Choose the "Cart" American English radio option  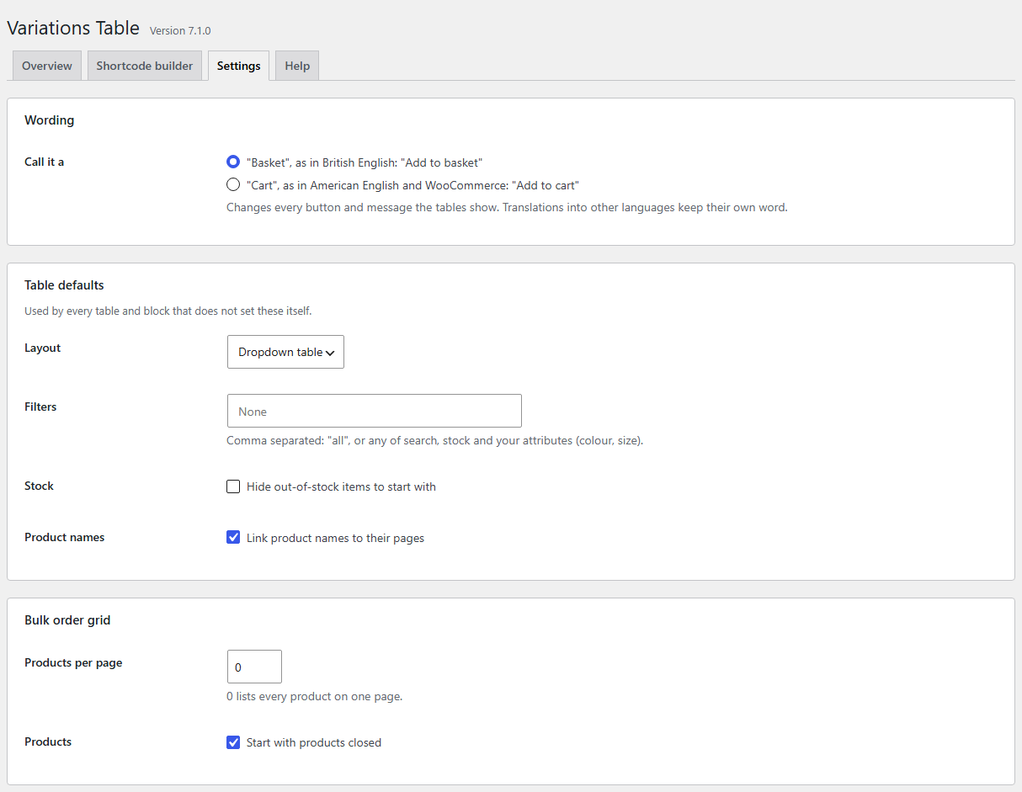click(x=233, y=184)
